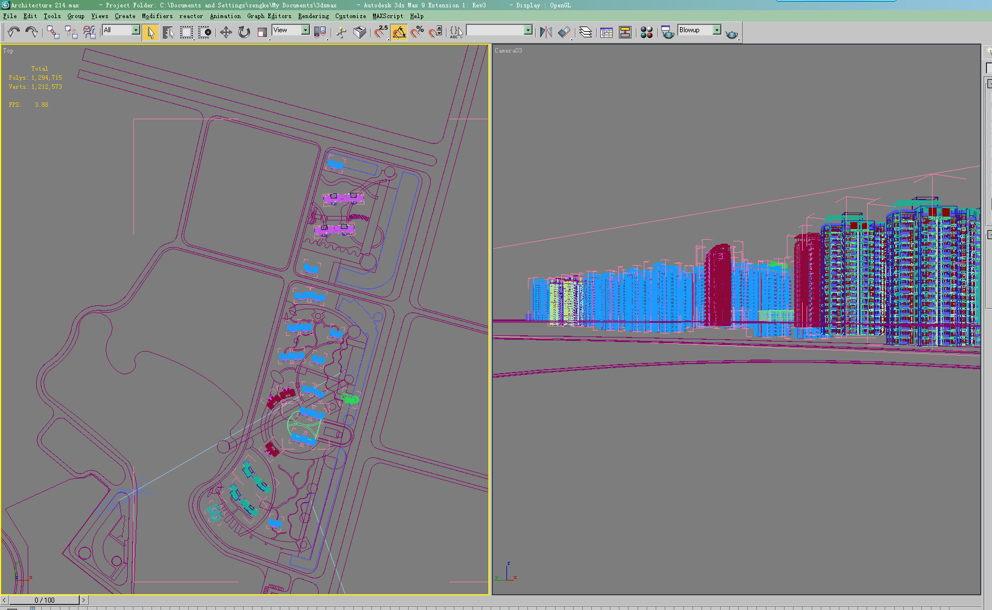Click the Use Pivot Point Center icon

tap(320, 32)
